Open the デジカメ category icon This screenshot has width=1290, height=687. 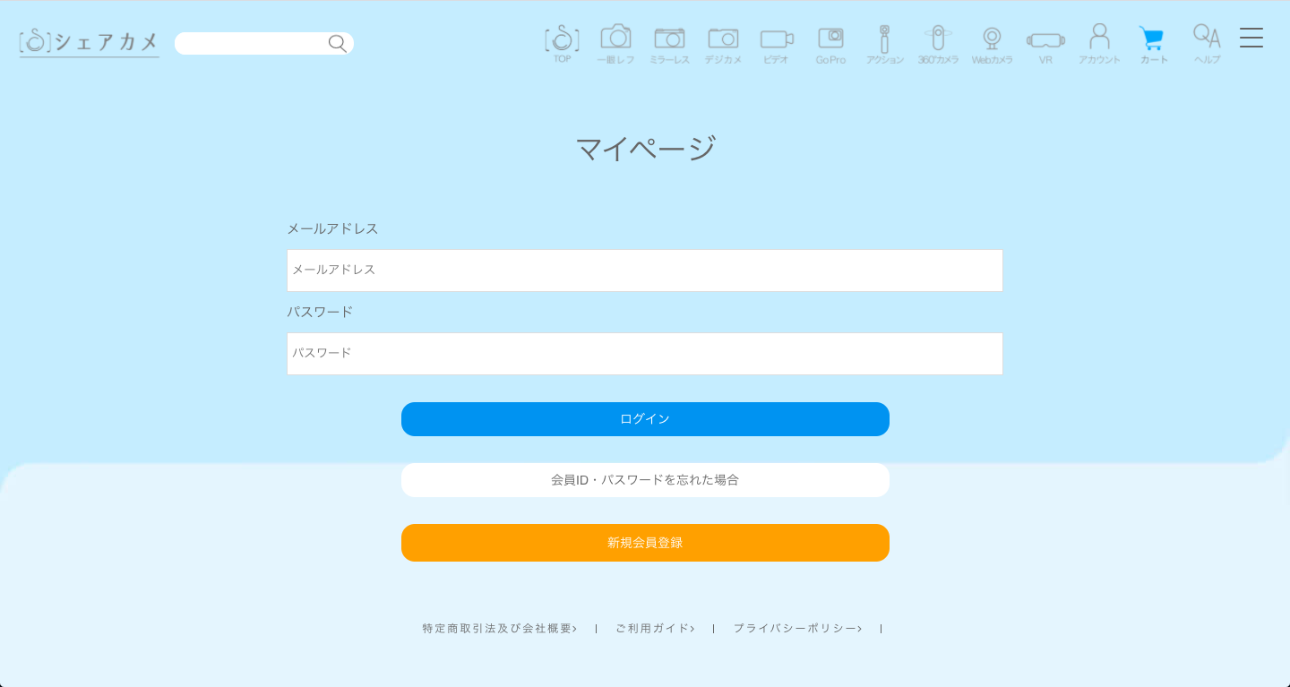coord(723,44)
